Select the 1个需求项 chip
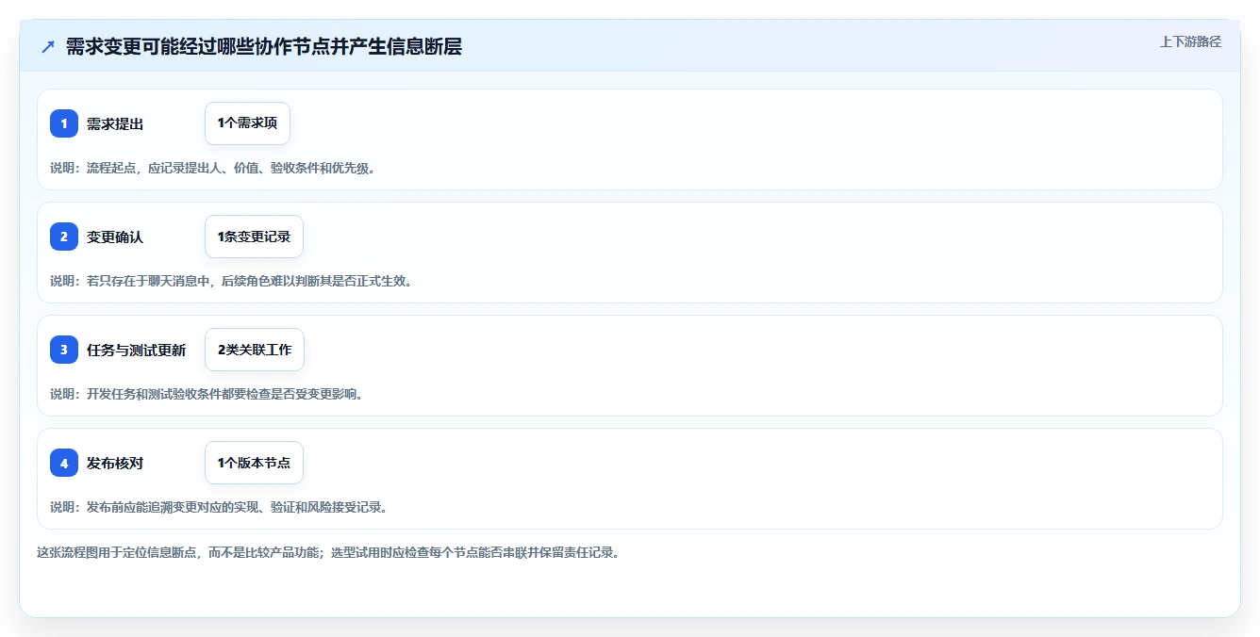This screenshot has height=637, width=1260. [x=247, y=123]
